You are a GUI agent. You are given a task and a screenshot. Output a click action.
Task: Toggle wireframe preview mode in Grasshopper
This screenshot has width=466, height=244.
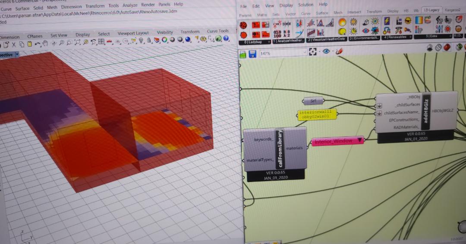(x=438, y=47)
